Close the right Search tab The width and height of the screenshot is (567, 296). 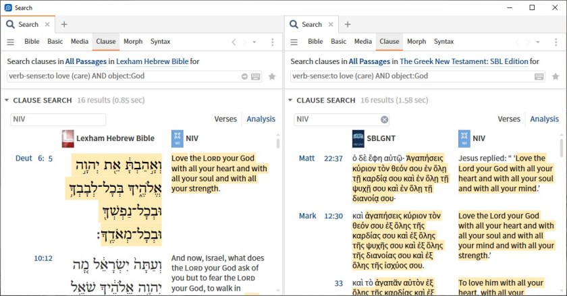pyautogui.click(x=331, y=24)
